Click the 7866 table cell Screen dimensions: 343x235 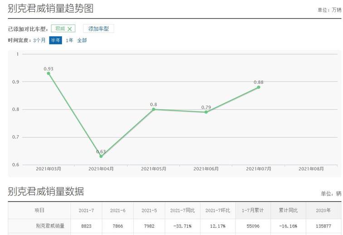click(118, 226)
